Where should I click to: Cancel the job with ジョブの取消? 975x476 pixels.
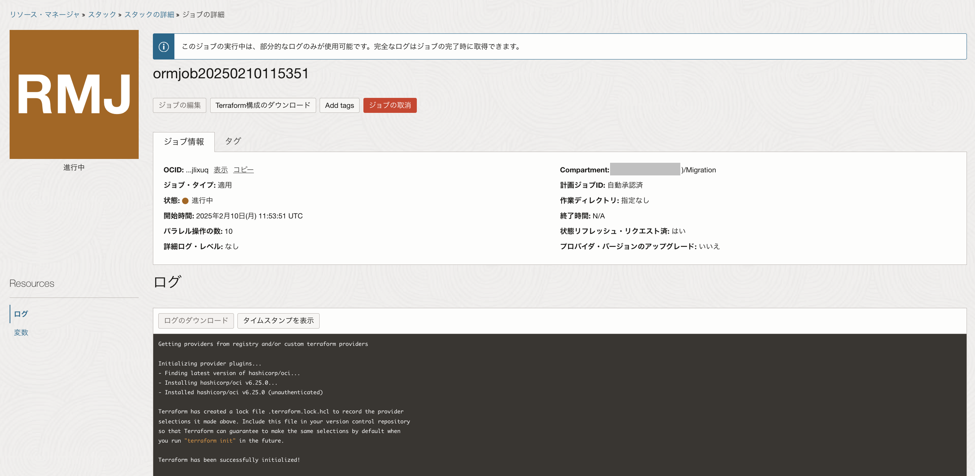pos(390,105)
